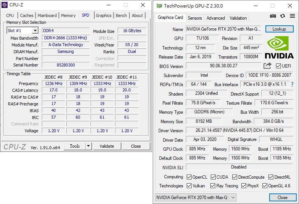
Task: Click the Device ID value field
Action: 270,75
